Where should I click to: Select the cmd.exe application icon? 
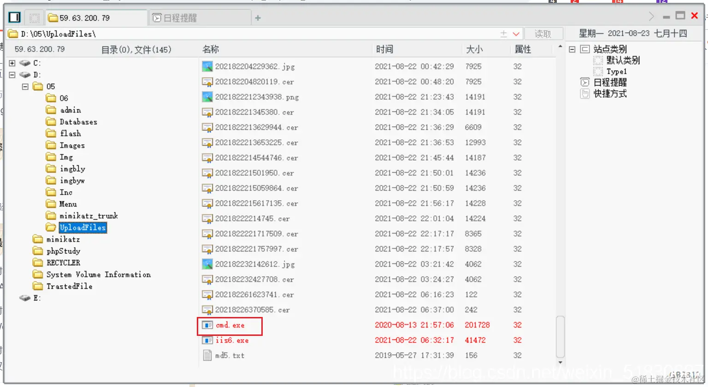207,325
